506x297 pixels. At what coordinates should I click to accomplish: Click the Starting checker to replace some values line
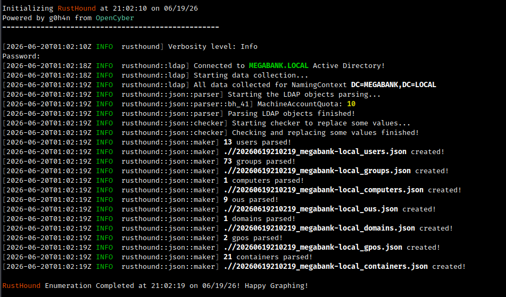click(321, 123)
